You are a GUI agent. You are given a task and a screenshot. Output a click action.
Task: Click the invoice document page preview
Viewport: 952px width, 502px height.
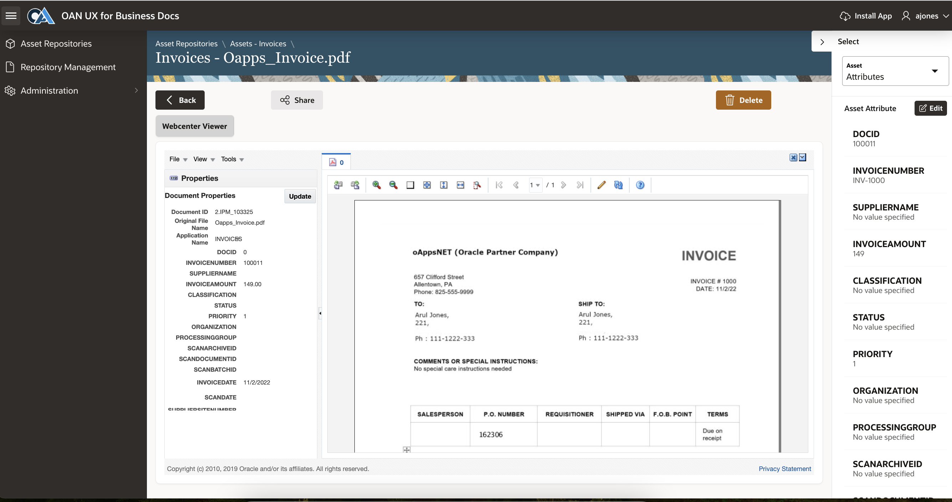tap(567, 326)
